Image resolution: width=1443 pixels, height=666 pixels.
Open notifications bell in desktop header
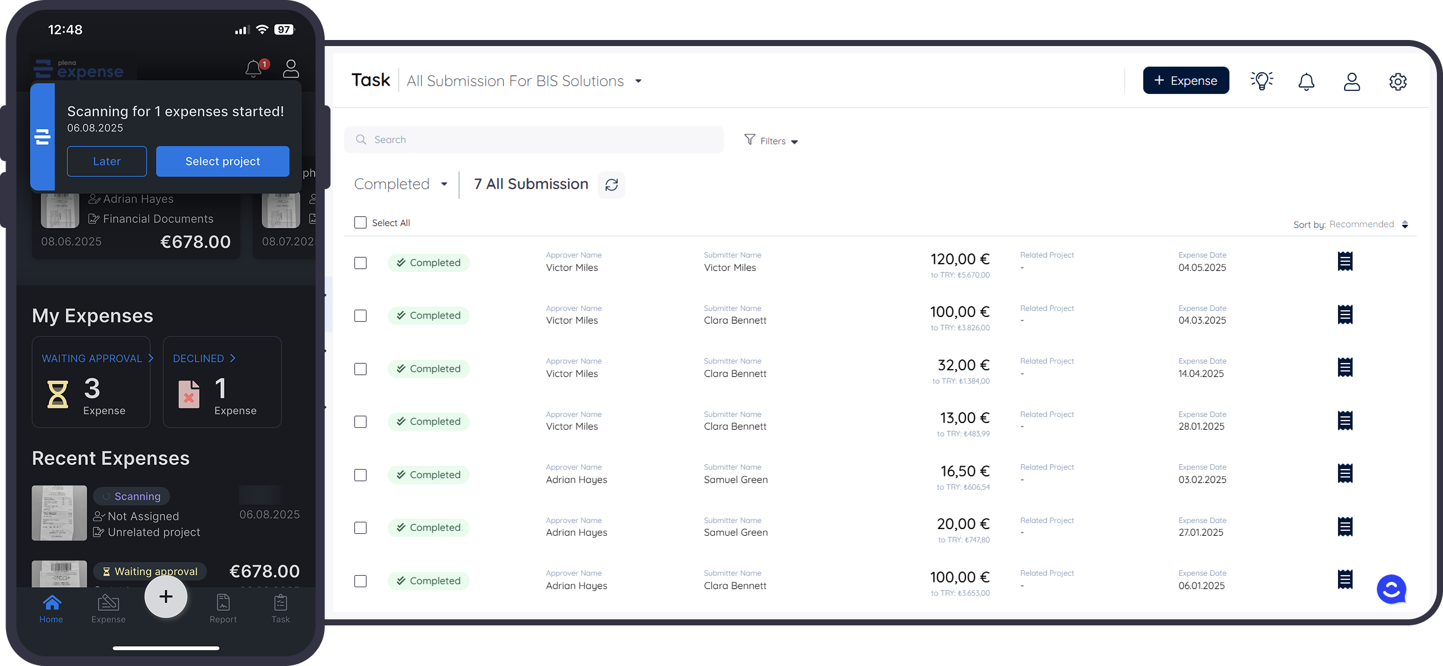click(1306, 81)
